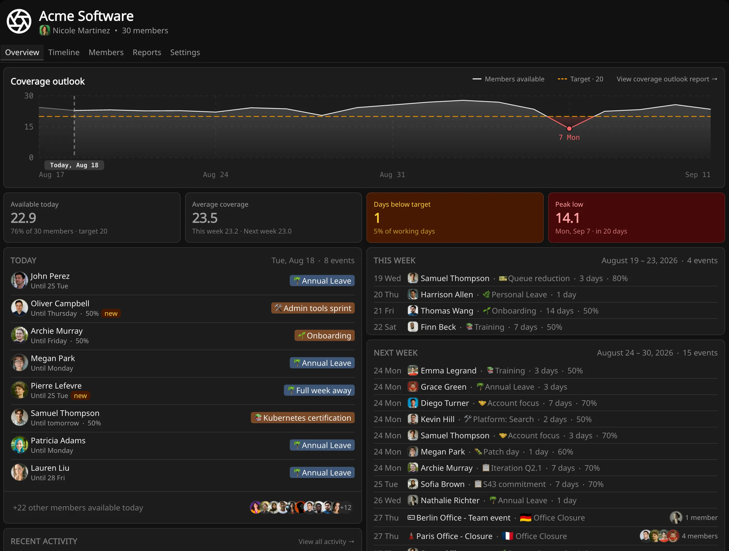Open the Settings tab
The width and height of the screenshot is (729, 551).
(x=185, y=52)
